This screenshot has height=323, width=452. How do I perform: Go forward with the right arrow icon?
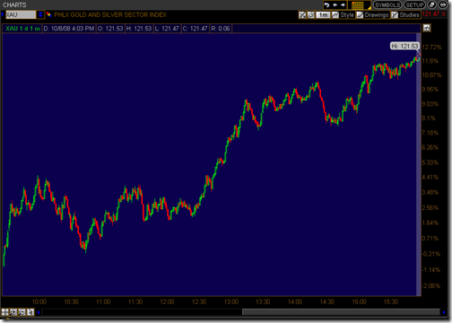pyautogui.click(x=343, y=5)
